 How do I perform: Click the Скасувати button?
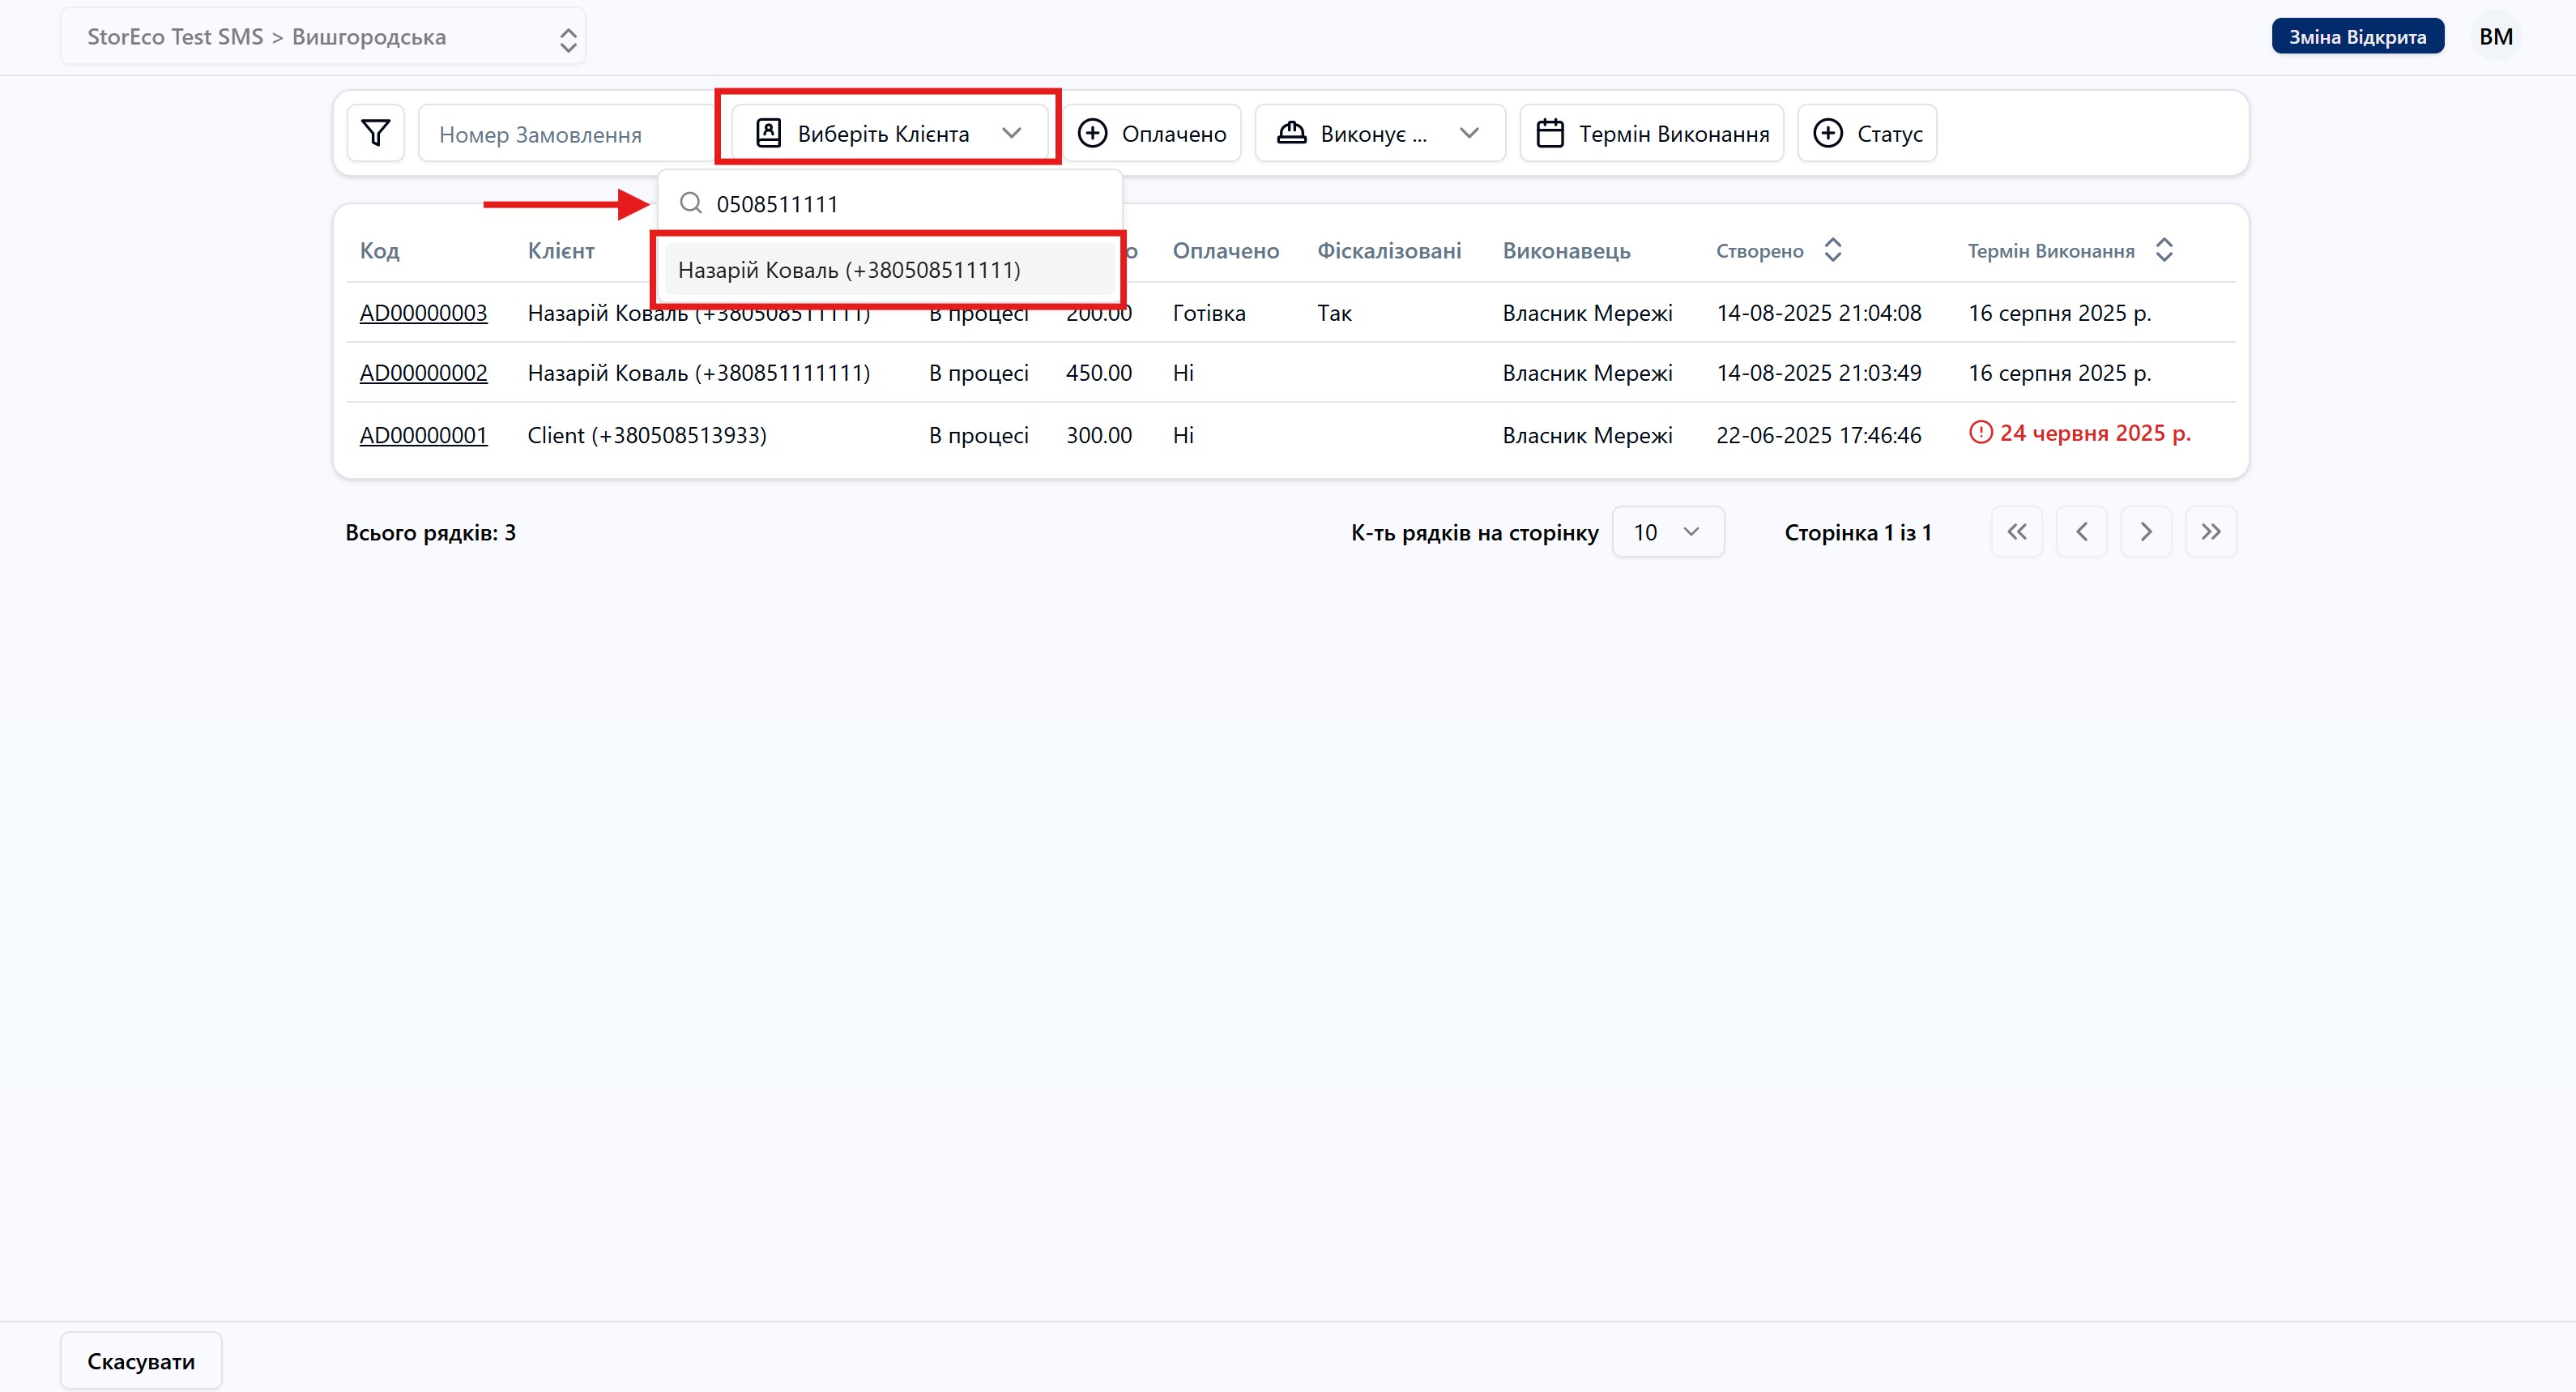coord(141,1360)
